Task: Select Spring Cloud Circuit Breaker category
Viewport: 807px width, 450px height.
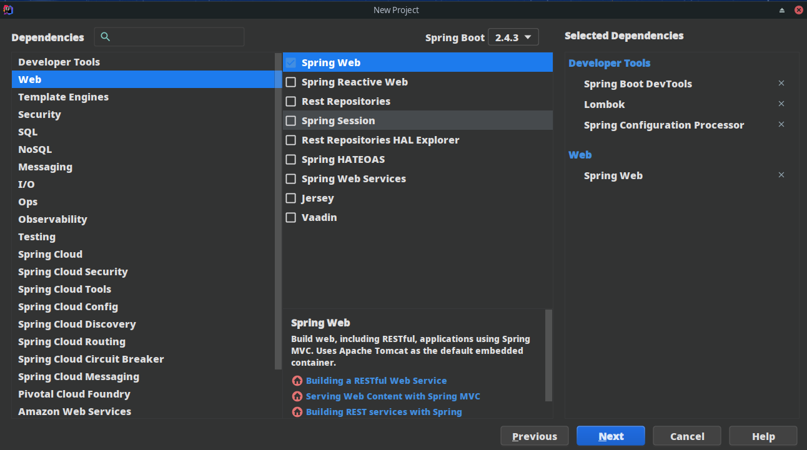Action: [x=143, y=359]
